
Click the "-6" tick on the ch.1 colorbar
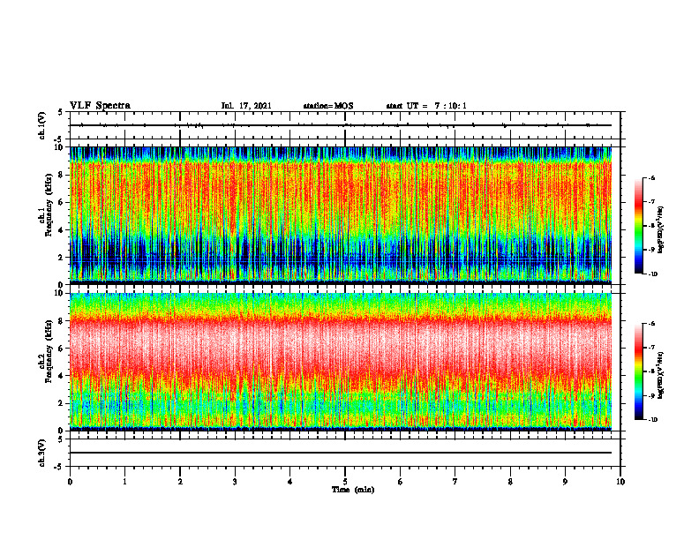pos(652,178)
